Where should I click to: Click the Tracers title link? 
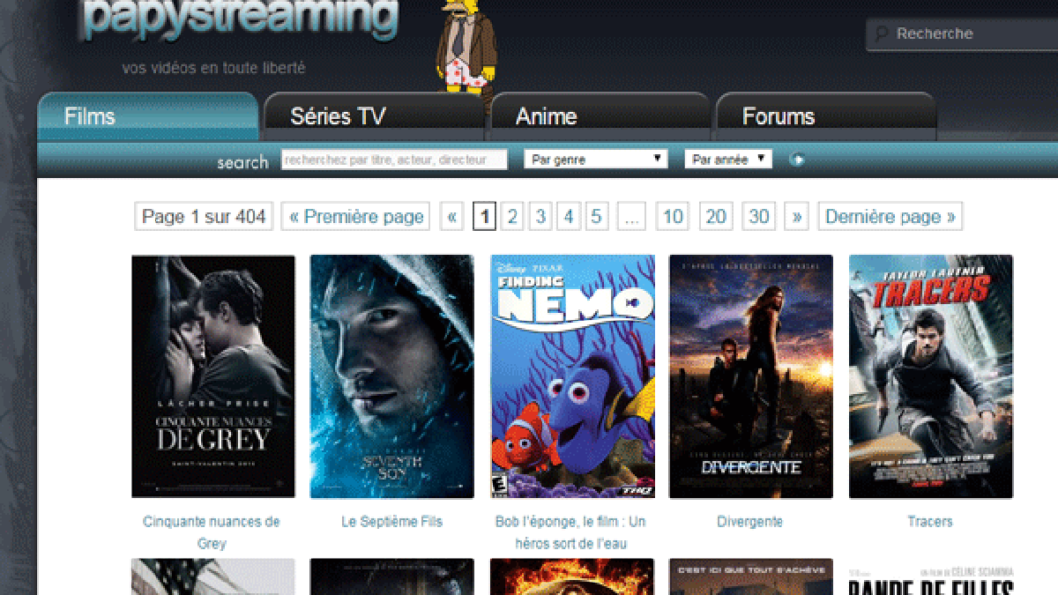[x=930, y=522]
